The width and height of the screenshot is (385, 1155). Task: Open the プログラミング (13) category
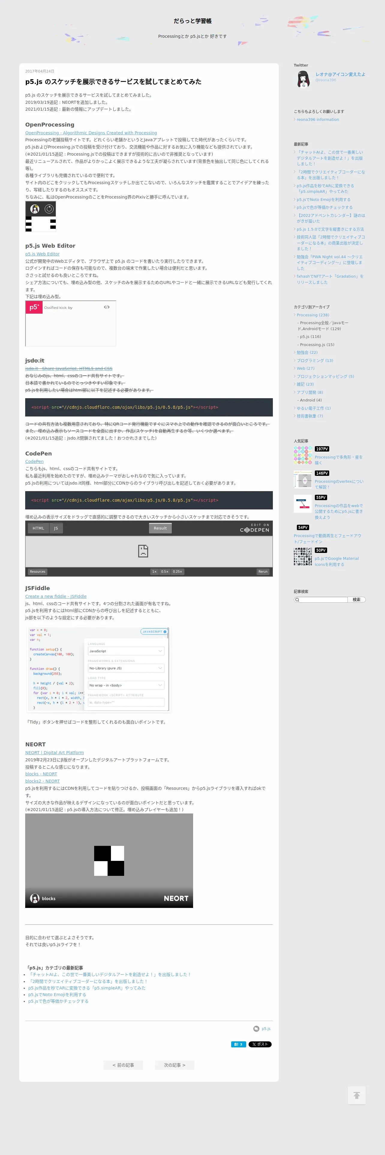[x=315, y=360]
